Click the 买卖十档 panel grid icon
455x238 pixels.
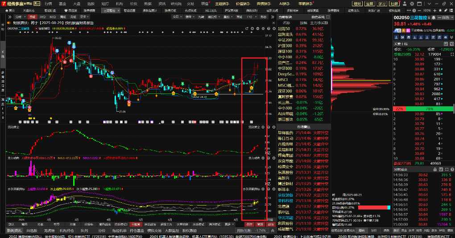click(446, 44)
